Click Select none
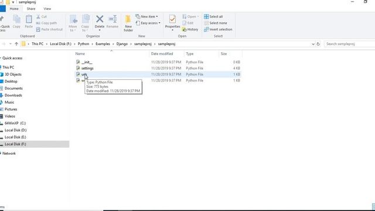The image size is (375, 211). 216,23
